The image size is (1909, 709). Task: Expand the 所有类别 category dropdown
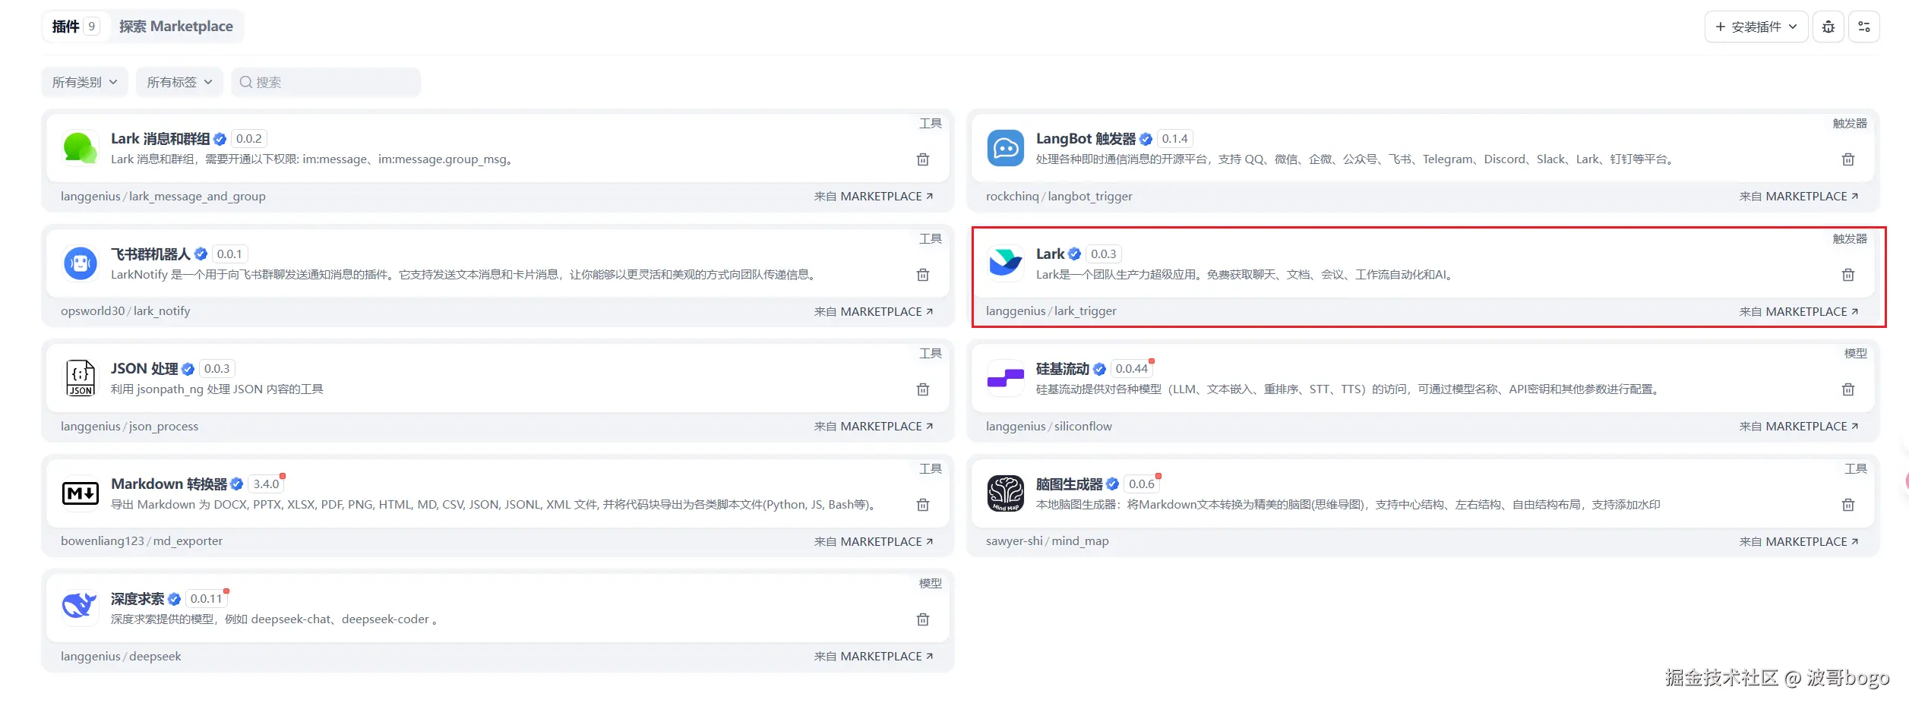pos(84,82)
